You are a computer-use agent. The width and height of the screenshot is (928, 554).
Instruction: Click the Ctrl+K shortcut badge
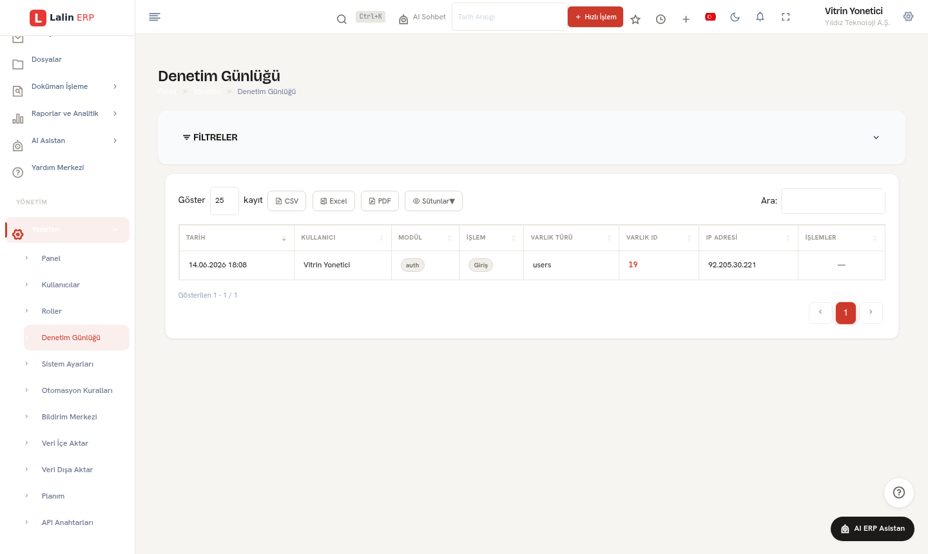pos(371,17)
